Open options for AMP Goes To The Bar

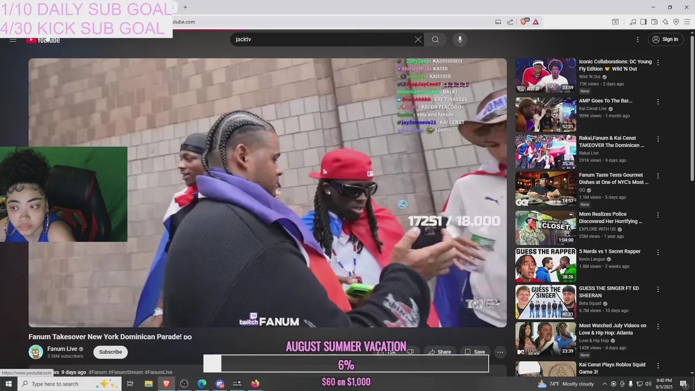click(658, 102)
